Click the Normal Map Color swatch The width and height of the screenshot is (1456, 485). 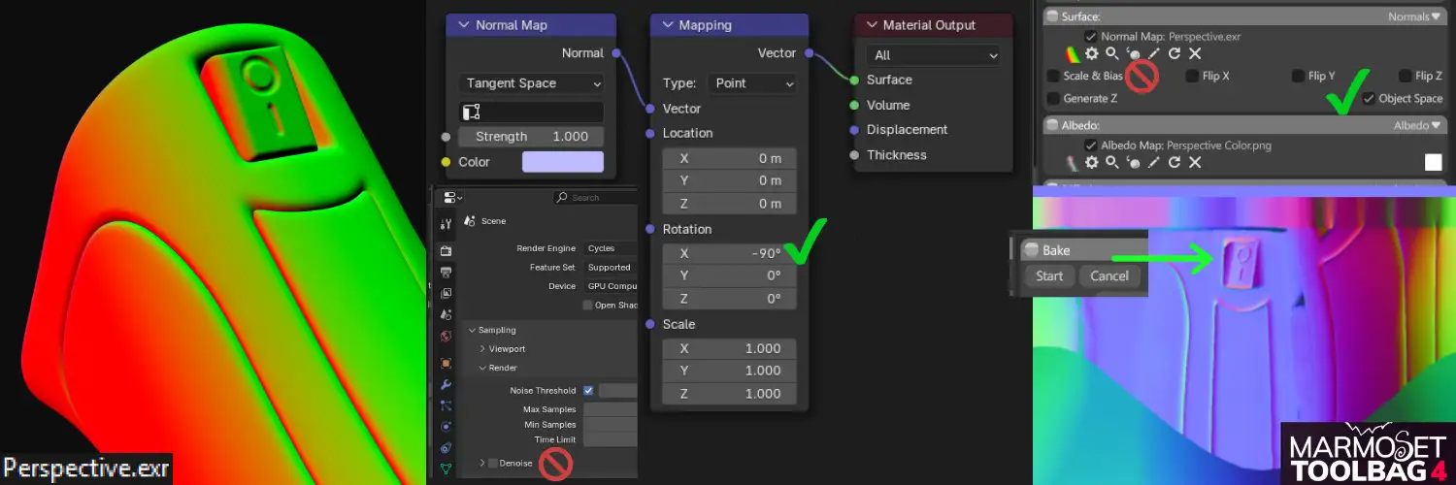pyautogui.click(x=562, y=162)
